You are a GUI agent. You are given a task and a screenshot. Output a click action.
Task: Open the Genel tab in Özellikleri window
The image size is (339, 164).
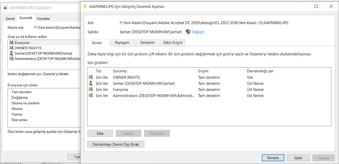10,18
